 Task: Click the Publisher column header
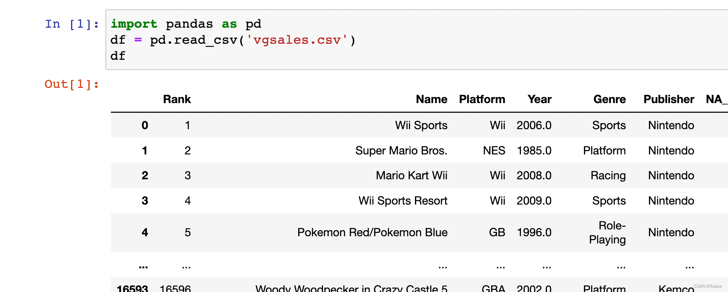pyautogui.click(x=669, y=99)
